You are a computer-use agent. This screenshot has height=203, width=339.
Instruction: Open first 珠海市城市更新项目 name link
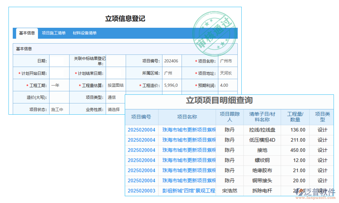pyautogui.click(x=189, y=130)
